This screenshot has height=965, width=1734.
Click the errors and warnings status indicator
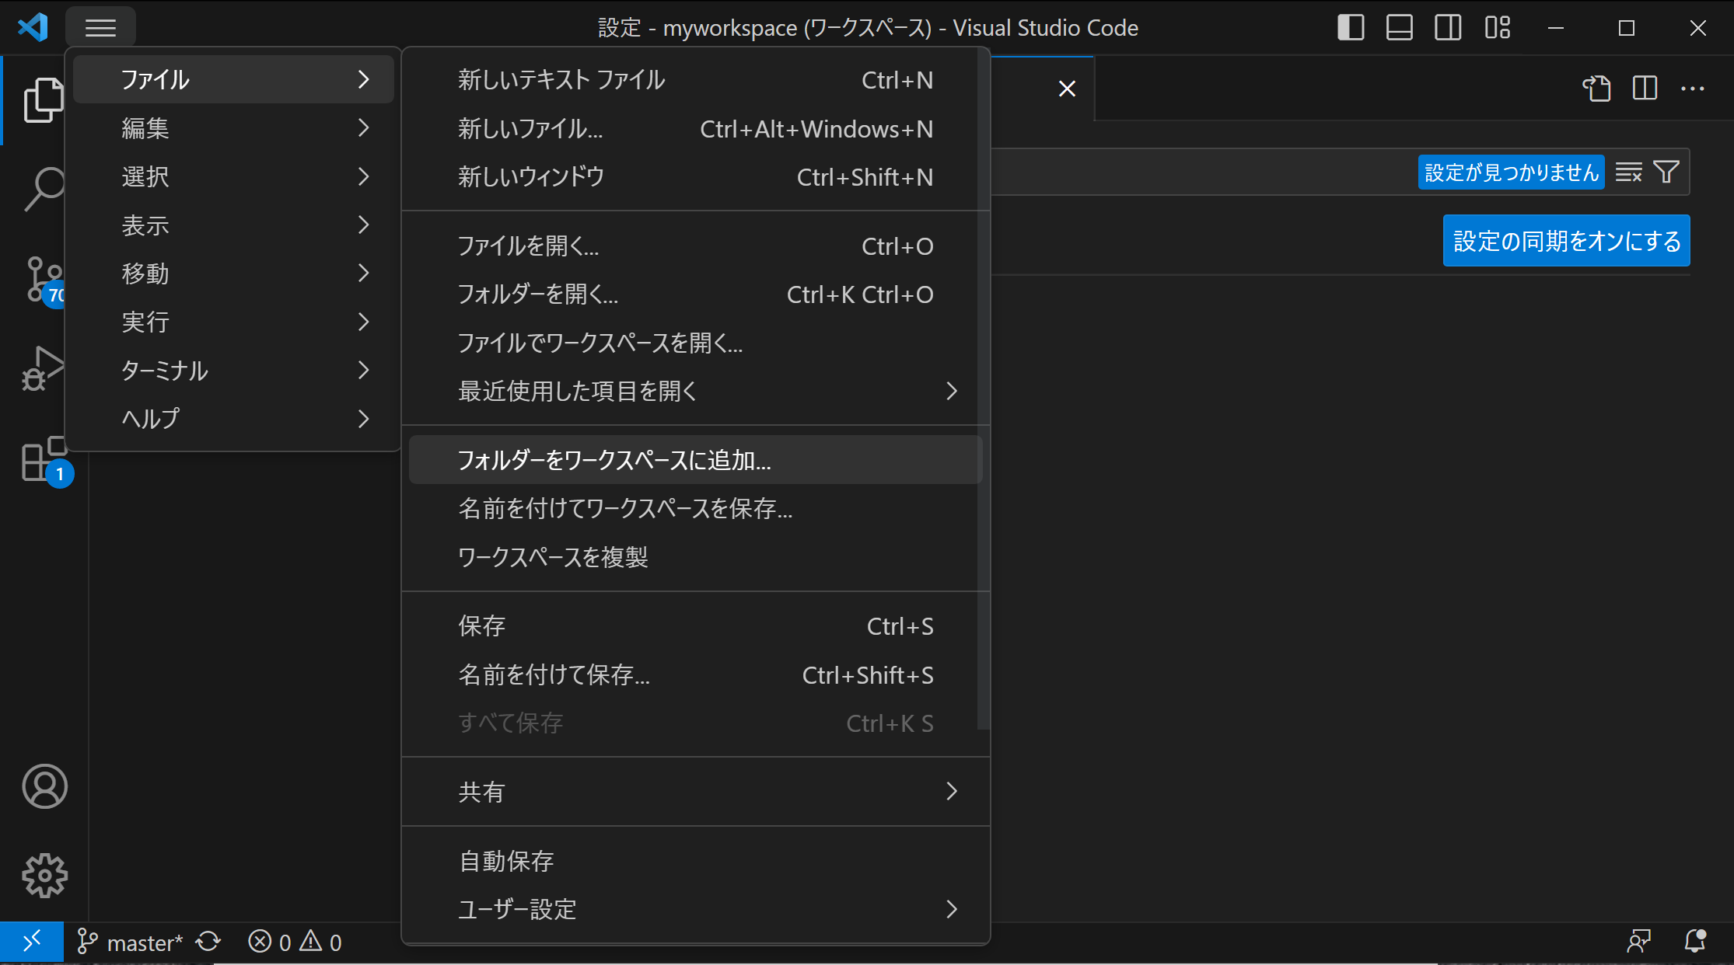click(x=295, y=942)
